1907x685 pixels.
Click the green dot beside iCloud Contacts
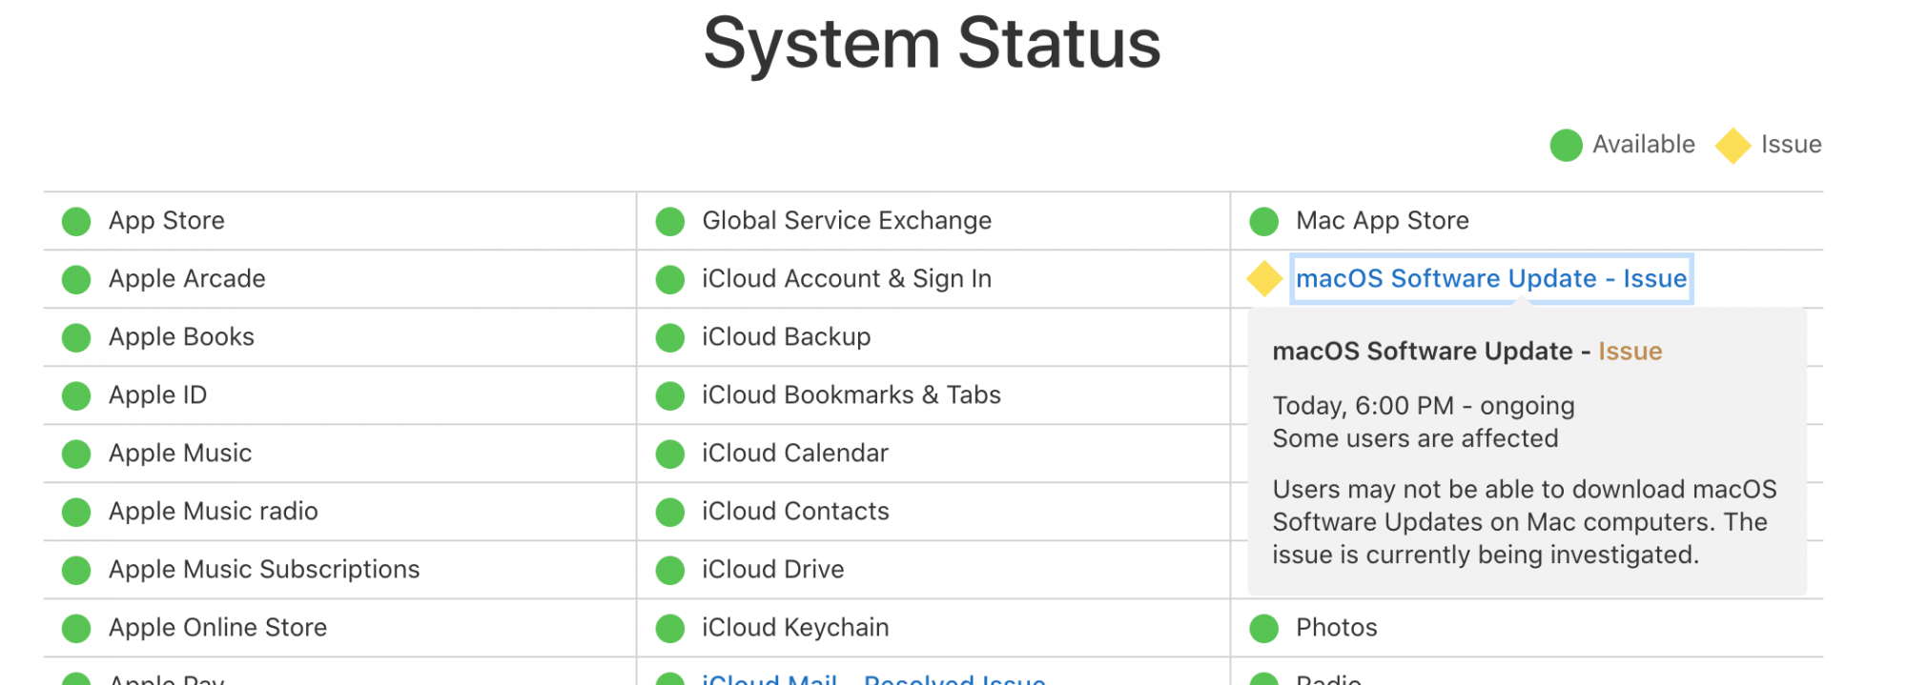(670, 513)
